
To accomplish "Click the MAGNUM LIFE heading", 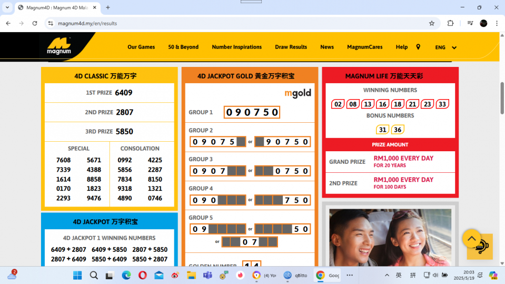I will pos(384,76).
